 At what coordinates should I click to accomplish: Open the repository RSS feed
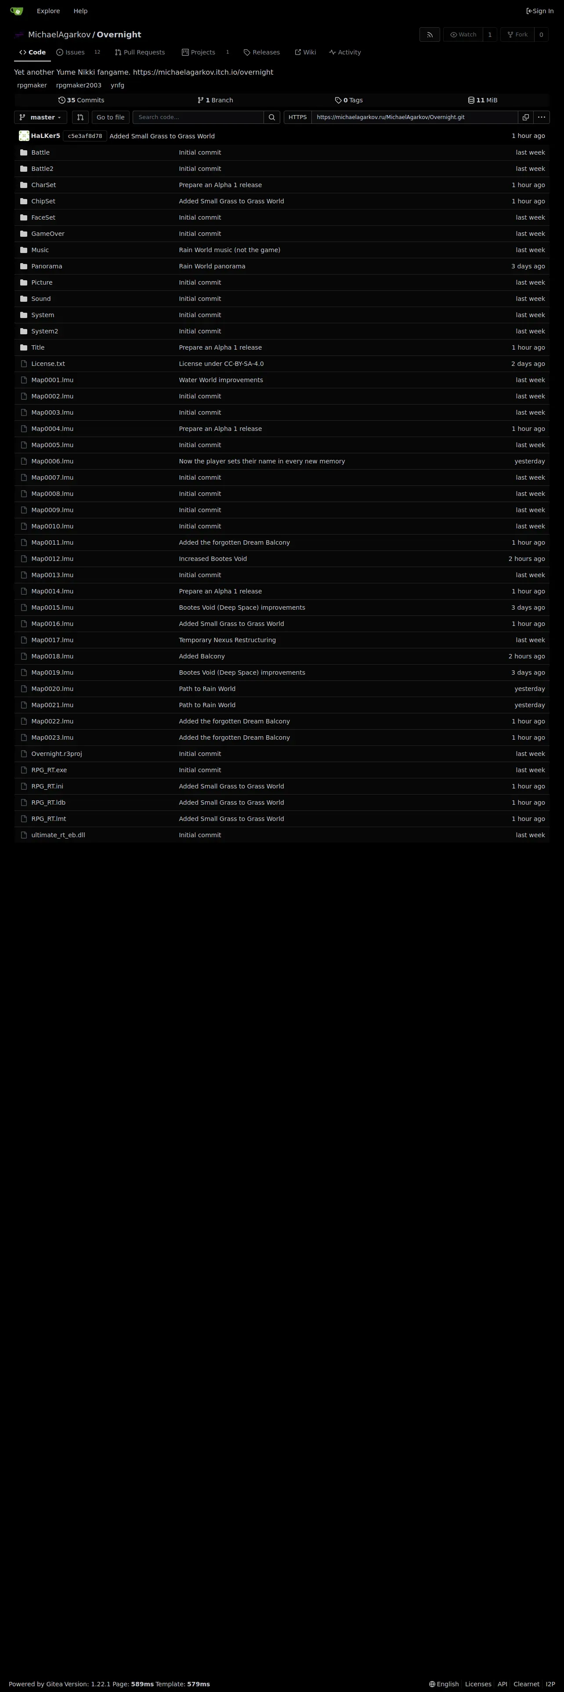430,35
